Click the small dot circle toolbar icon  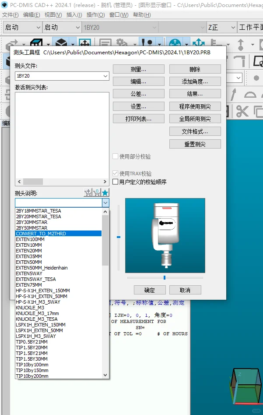coord(256,78)
